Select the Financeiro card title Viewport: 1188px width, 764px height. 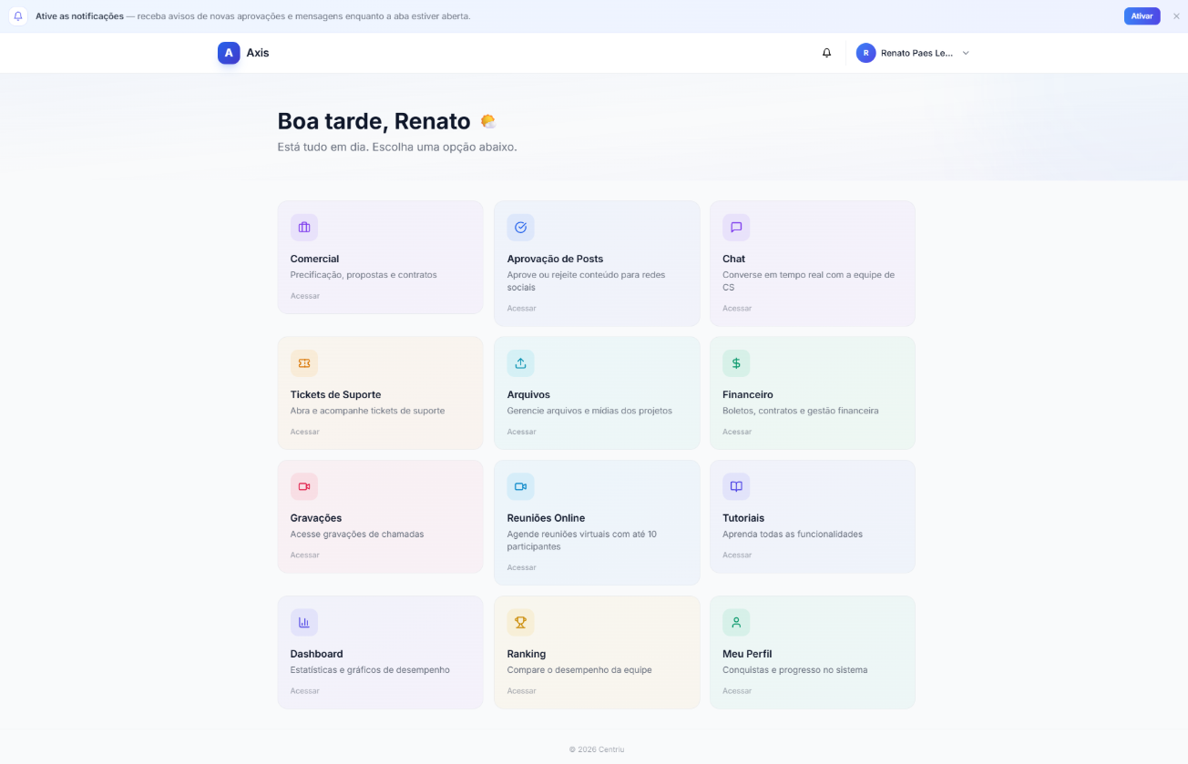(x=748, y=395)
